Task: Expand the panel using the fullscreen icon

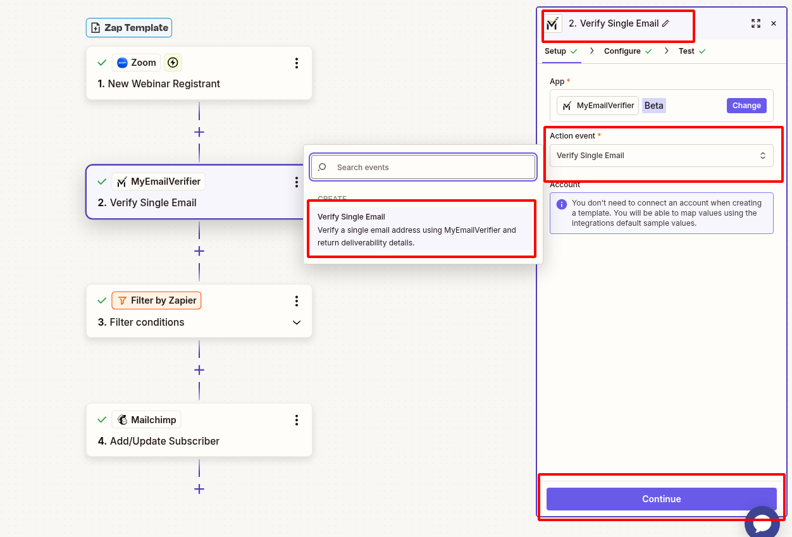Action: click(756, 23)
